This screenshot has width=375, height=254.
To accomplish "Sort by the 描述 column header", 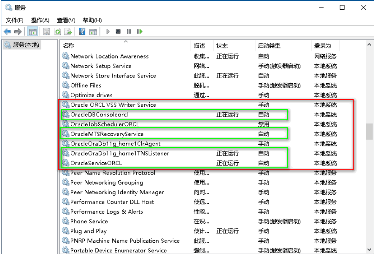I will (x=202, y=45).
